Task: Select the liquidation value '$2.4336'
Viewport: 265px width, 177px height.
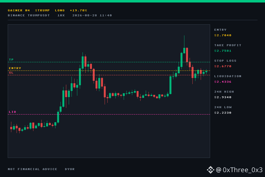Action: [223, 82]
